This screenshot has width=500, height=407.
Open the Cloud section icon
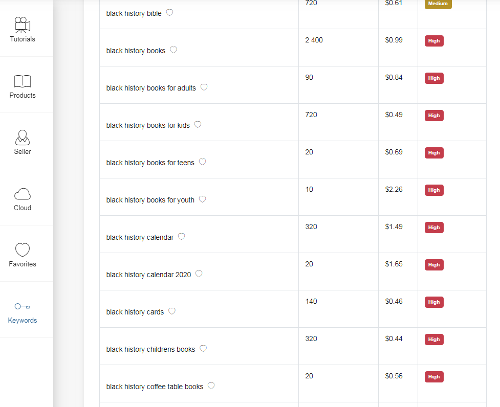coord(23,194)
